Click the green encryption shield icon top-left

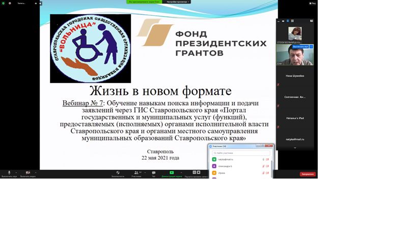point(3,3)
